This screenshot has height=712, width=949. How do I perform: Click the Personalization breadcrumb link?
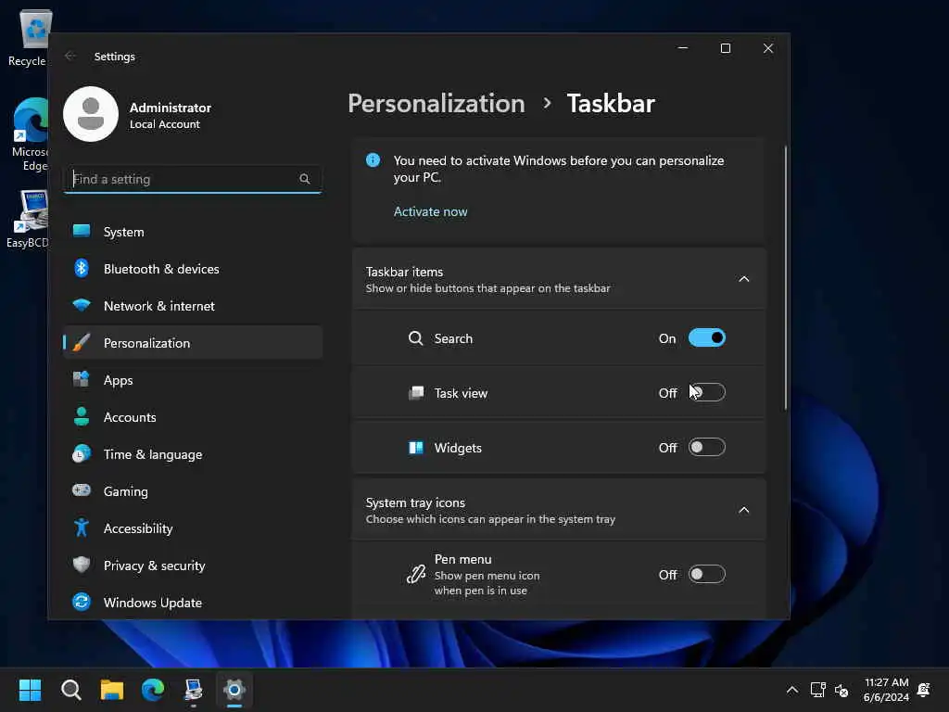(437, 104)
